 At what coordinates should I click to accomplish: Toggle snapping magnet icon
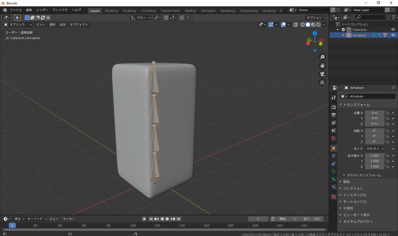(x=166, y=18)
